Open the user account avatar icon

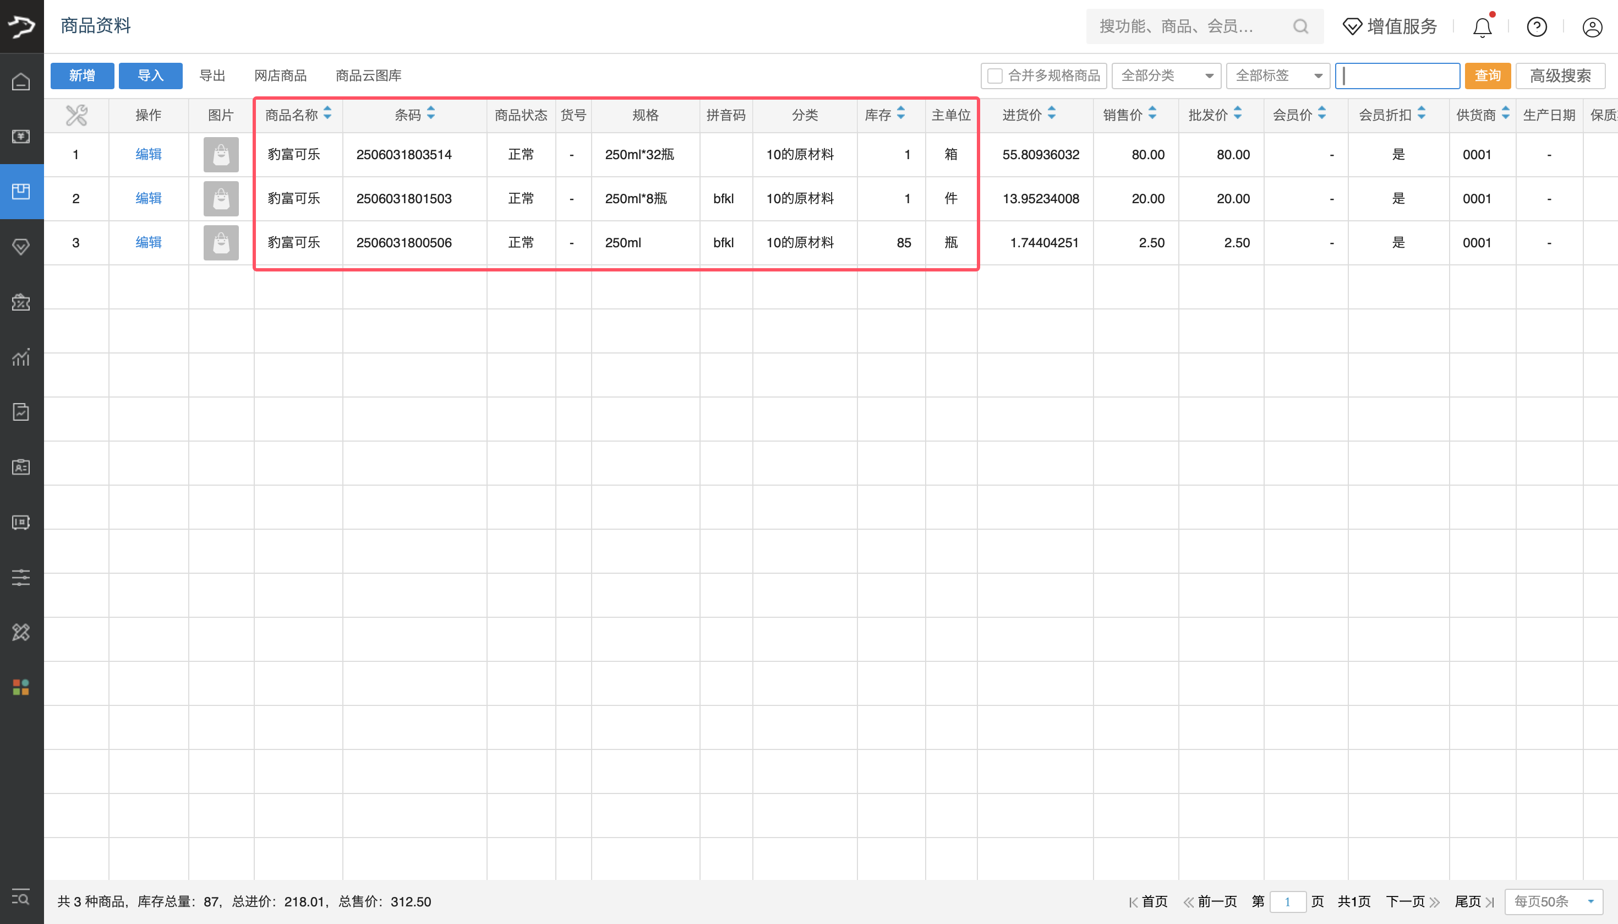pos(1592,26)
